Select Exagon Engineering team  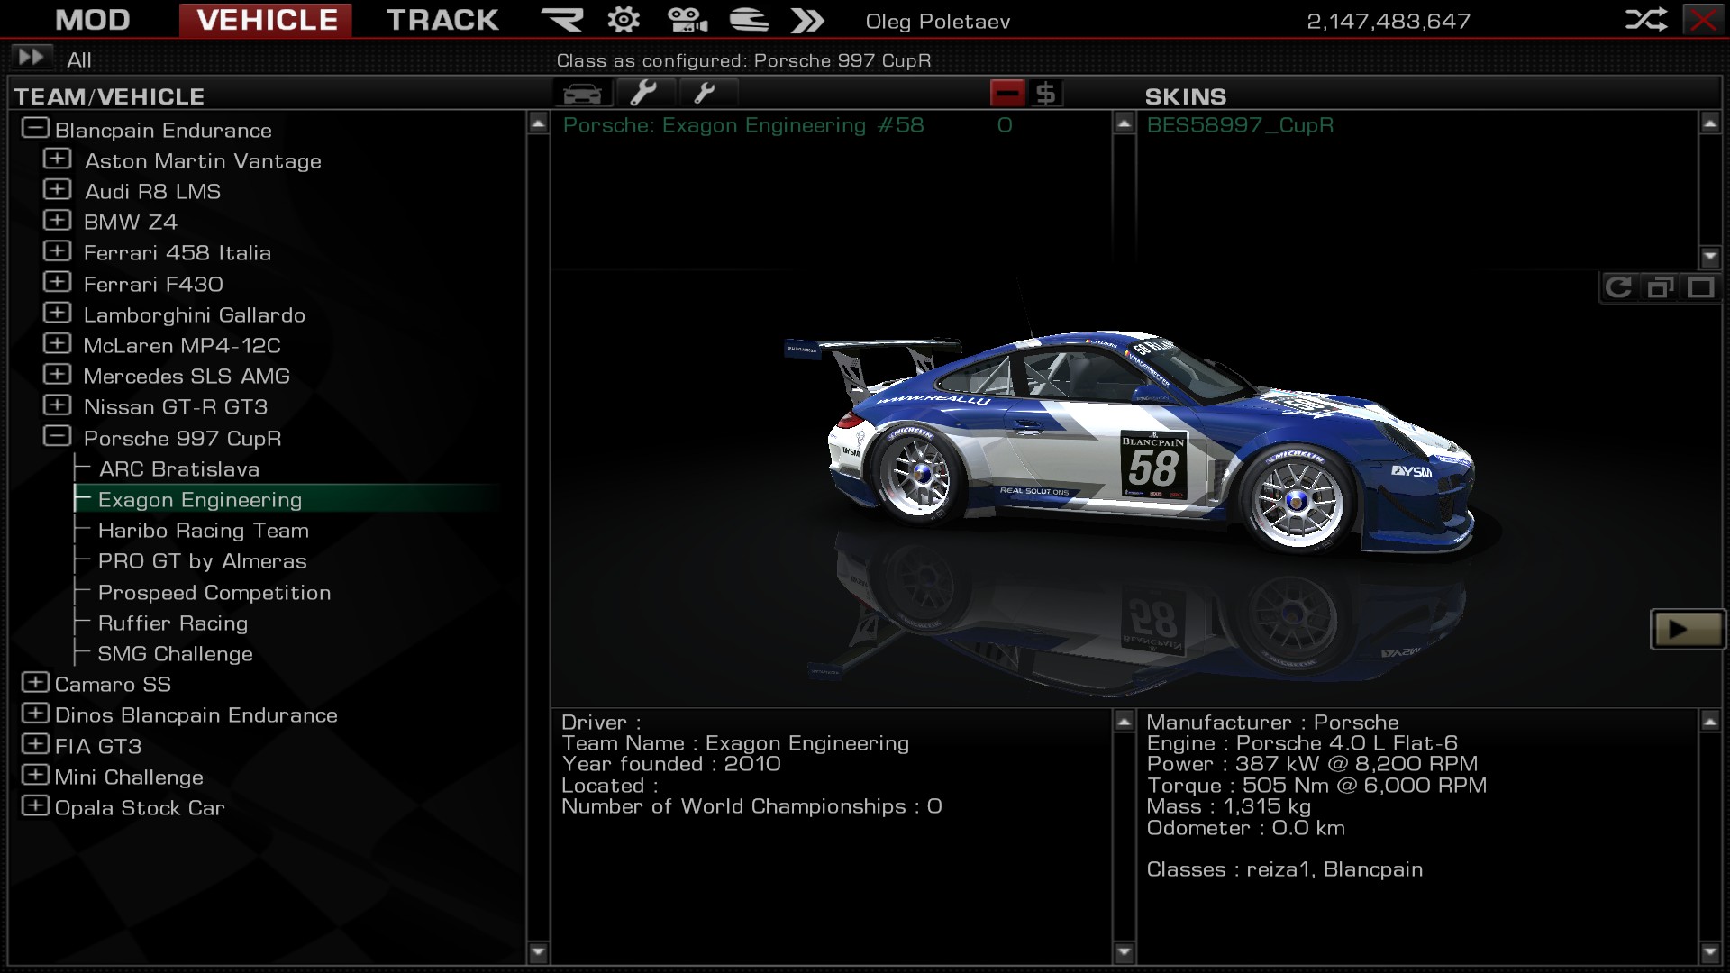[x=200, y=500]
